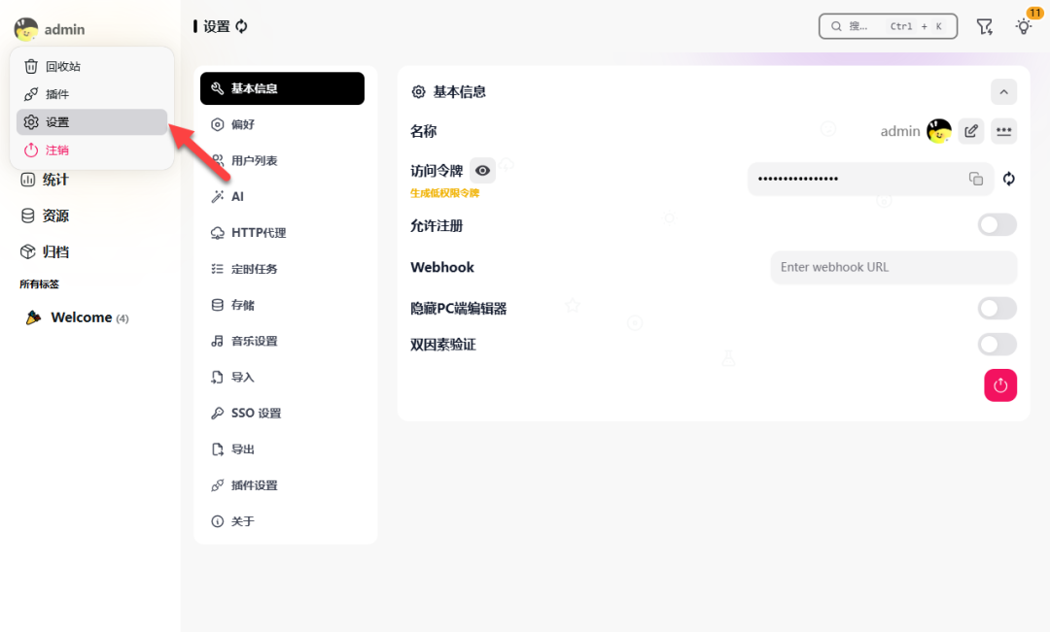The image size is (1050, 632).
Task: Click the 所有标签 heading
Action: (40, 284)
